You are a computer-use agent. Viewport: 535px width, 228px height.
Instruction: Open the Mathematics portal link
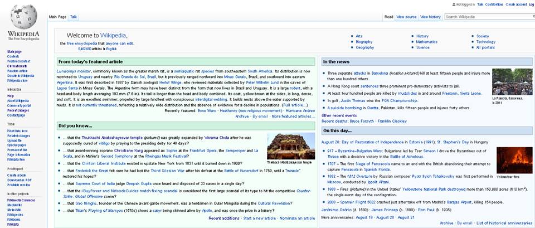click(x=426, y=42)
